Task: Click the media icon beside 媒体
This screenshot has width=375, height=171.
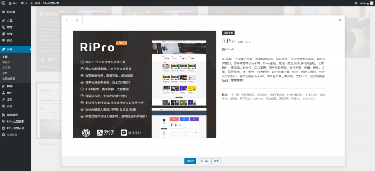Action: (4, 27)
